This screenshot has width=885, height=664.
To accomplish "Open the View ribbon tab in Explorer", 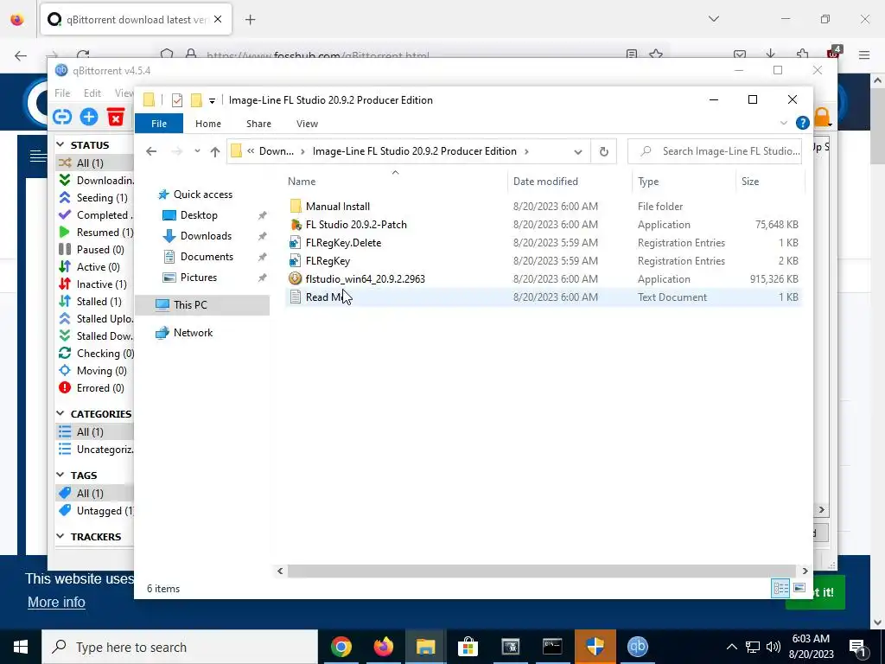I will tap(307, 124).
